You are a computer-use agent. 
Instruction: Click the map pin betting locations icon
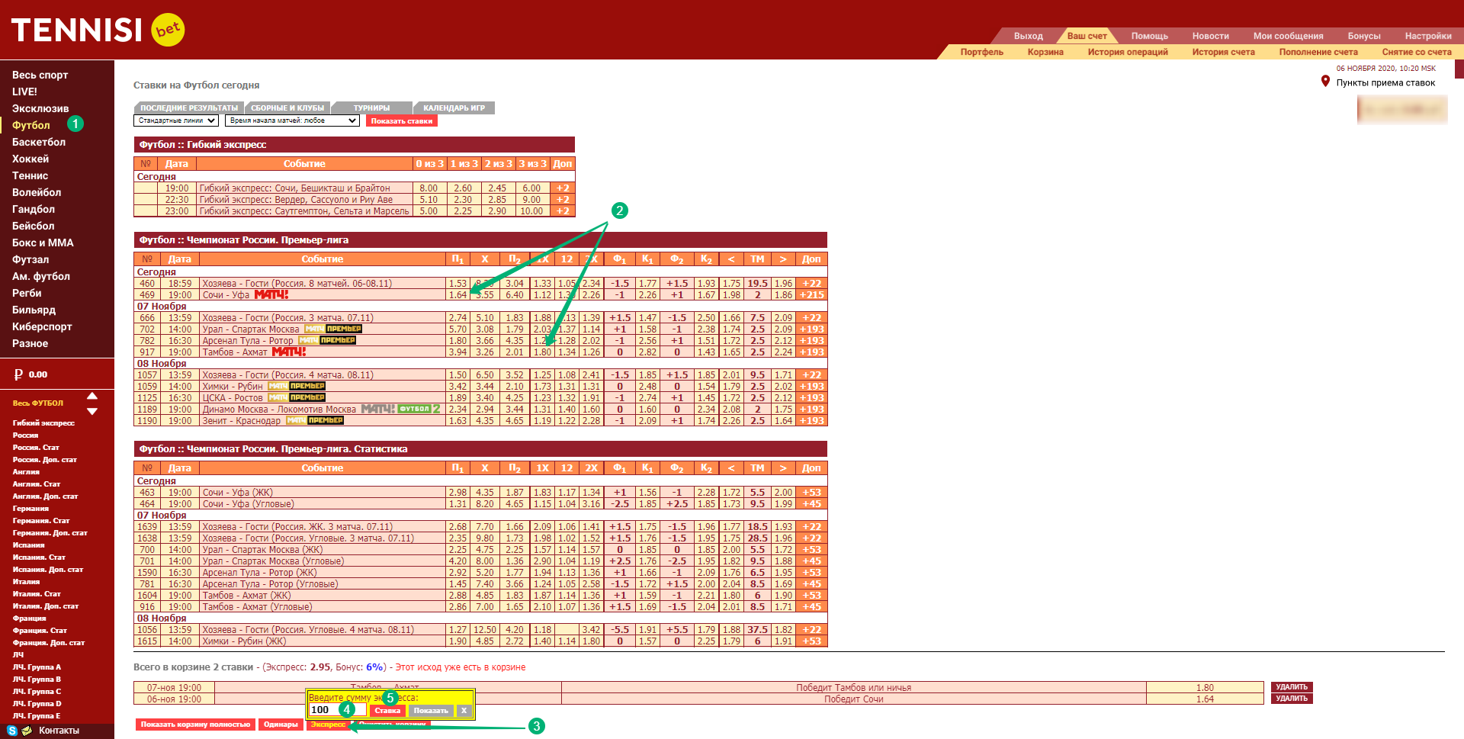[1325, 82]
